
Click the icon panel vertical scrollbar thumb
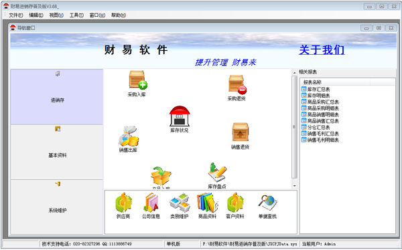(x=295, y=127)
